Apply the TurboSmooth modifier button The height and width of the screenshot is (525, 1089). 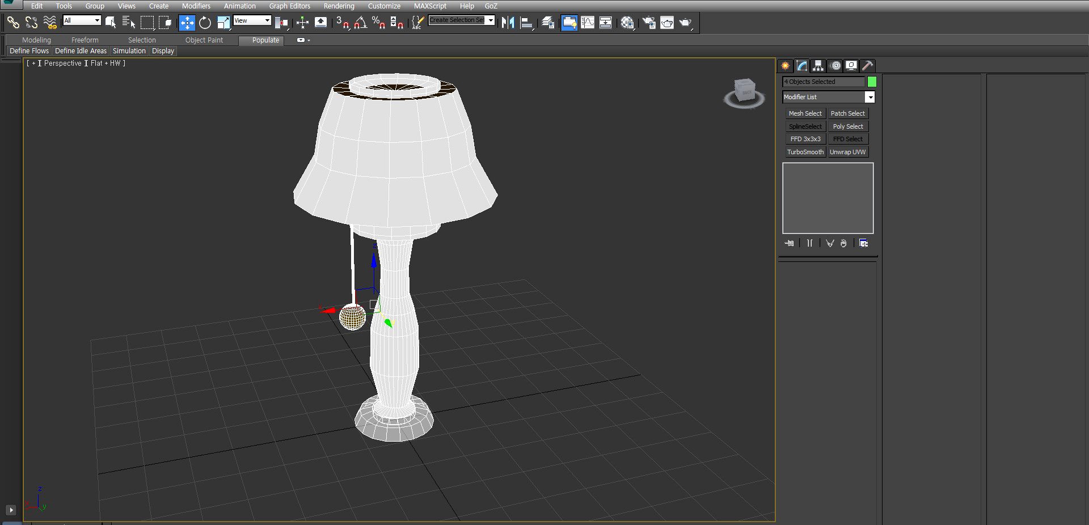click(x=805, y=152)
